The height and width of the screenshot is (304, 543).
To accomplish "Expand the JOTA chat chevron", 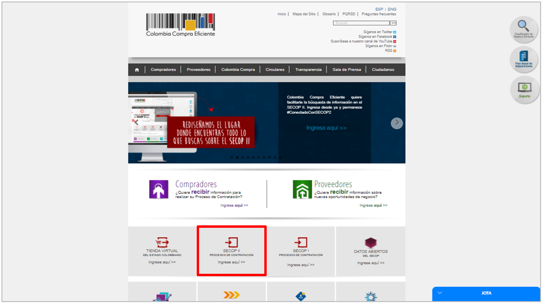I will [440, 293].
